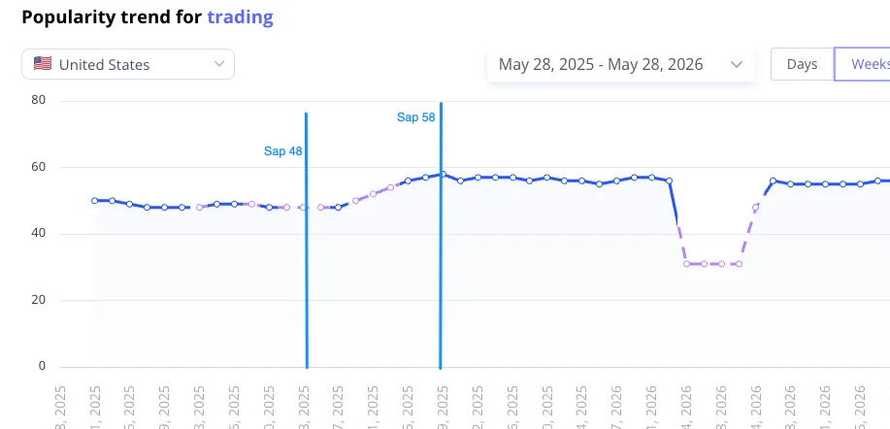Click the last low point before the recovery

739,264
